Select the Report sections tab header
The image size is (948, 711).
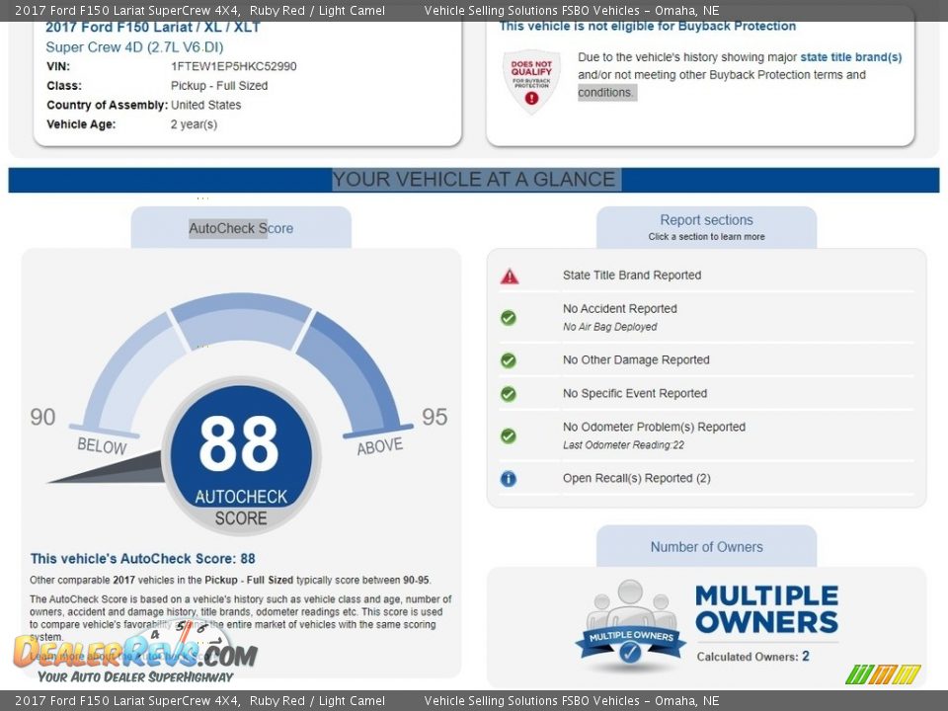[706, 227]
